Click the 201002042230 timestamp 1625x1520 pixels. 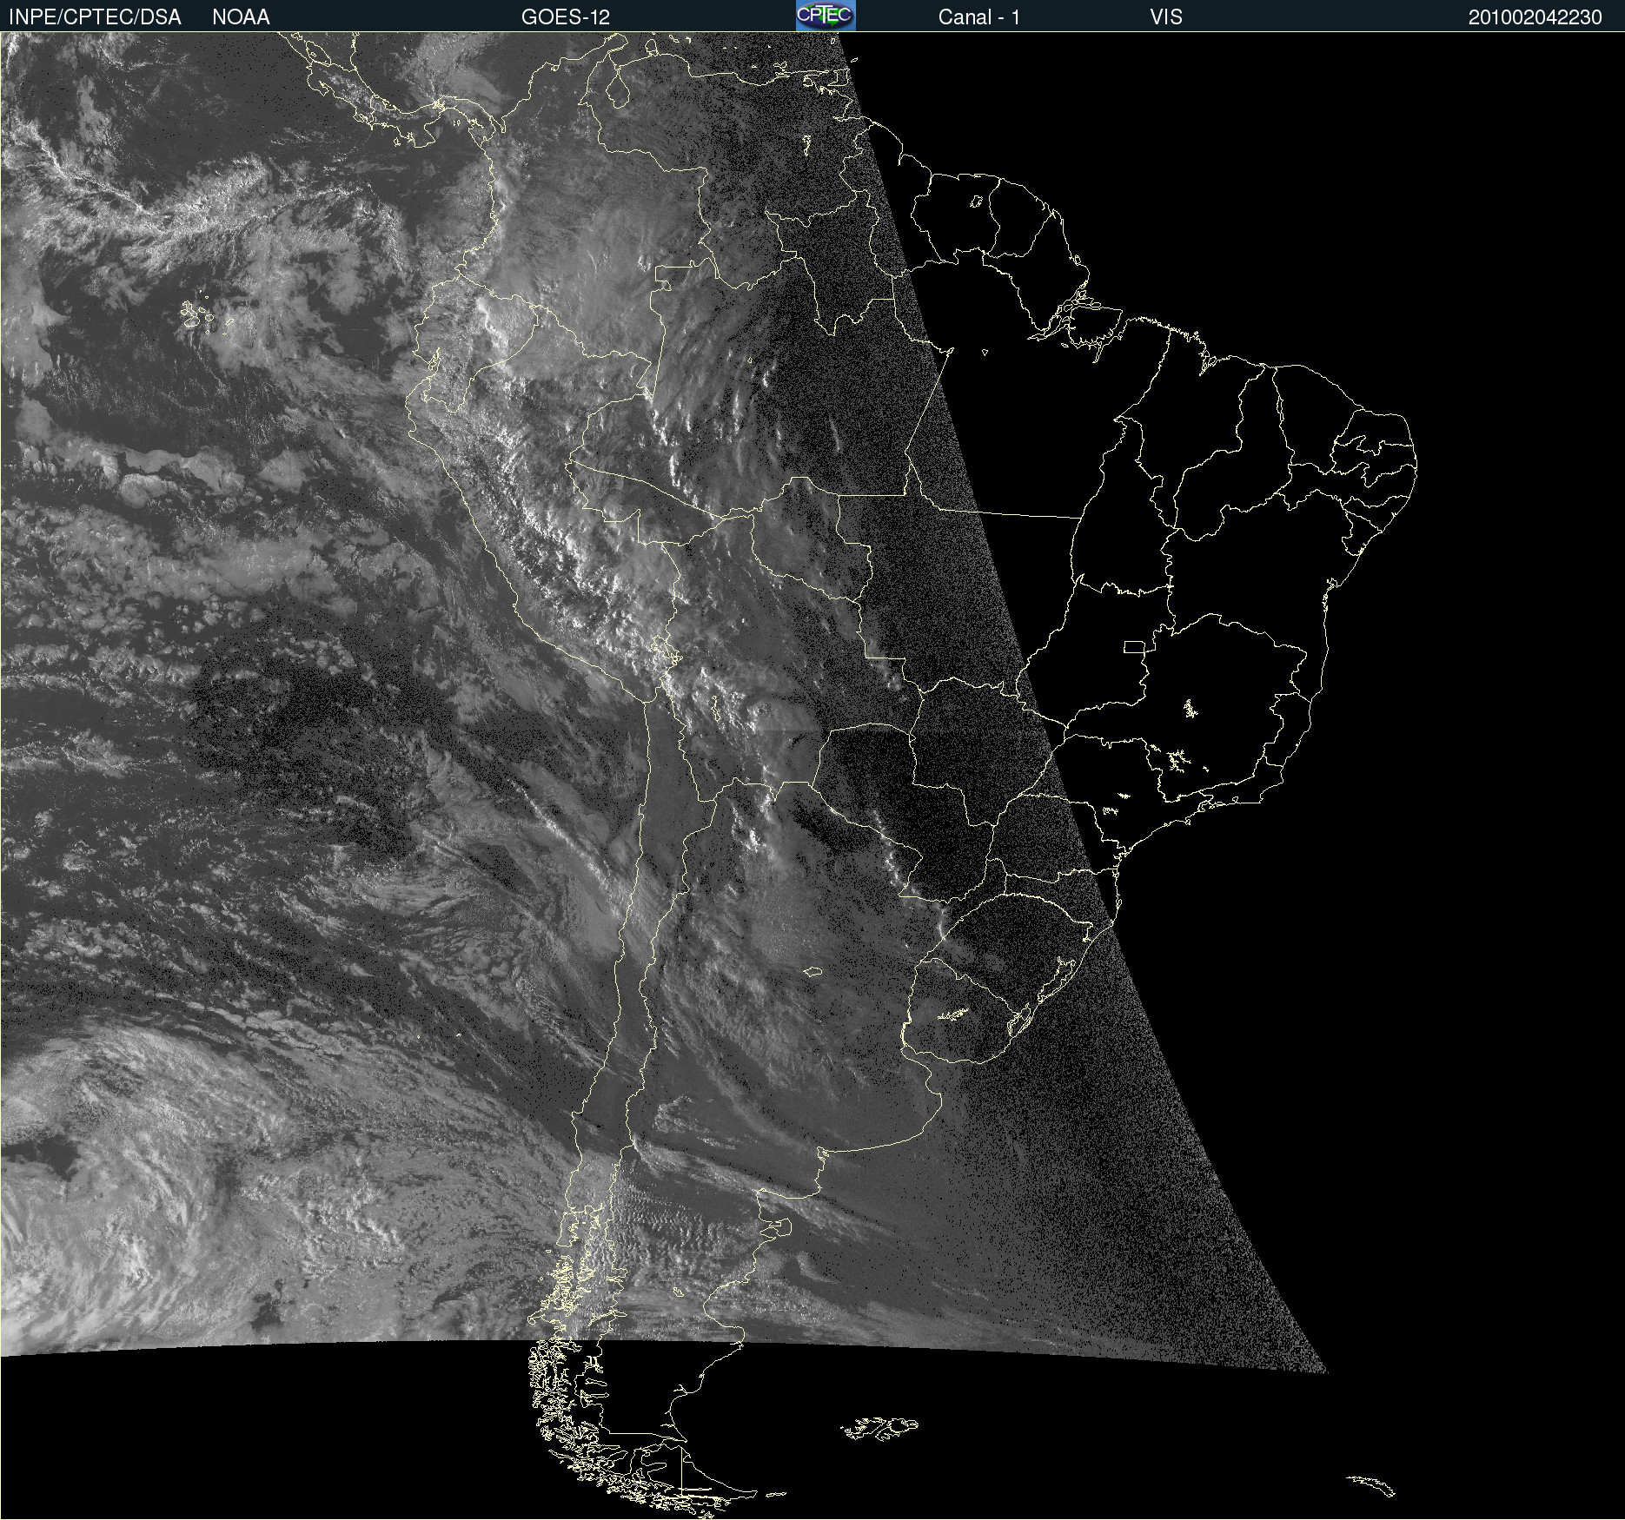pos(1535,17)
